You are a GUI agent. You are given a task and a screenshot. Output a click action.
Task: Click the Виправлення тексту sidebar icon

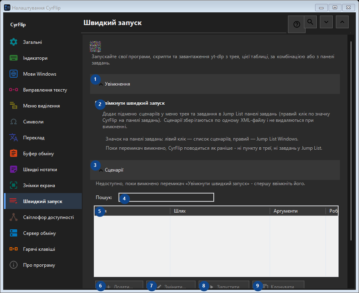[x=14, y=90]
